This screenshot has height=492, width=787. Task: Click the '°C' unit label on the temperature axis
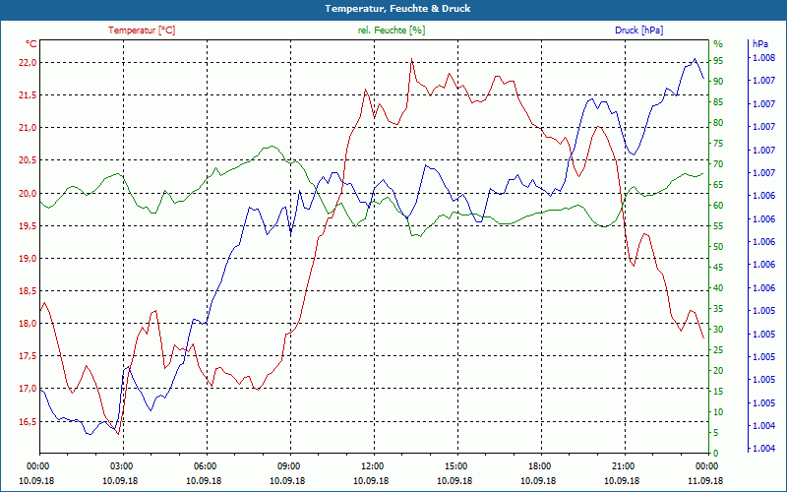click(31, 44)
